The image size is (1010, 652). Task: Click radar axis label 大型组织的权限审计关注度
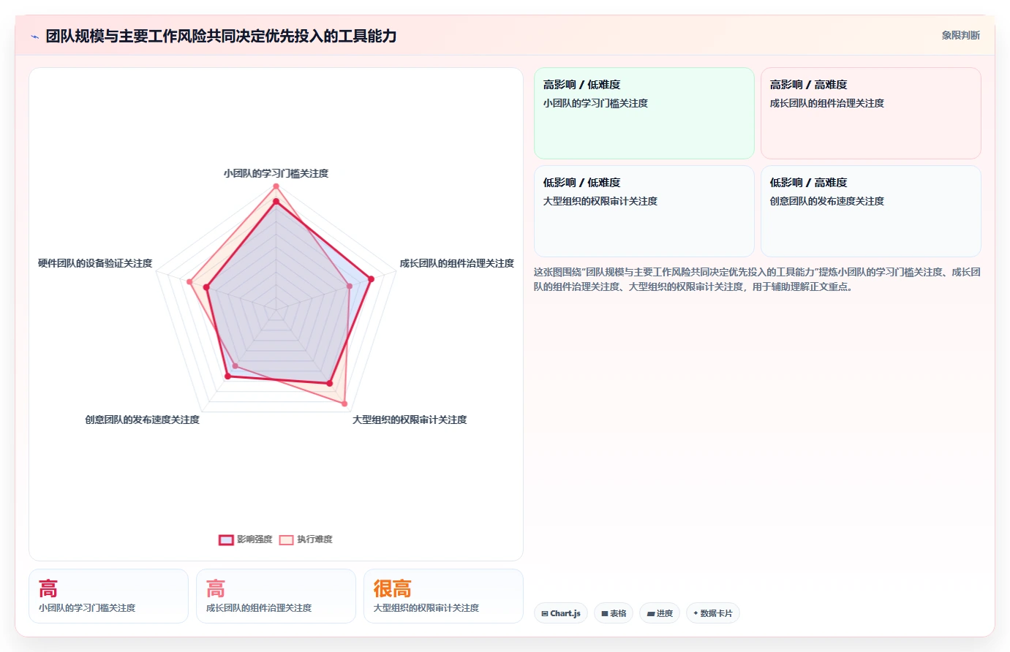(410, 420)
